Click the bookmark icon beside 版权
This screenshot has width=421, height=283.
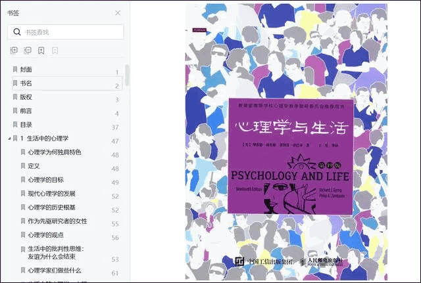pos(15,97)
